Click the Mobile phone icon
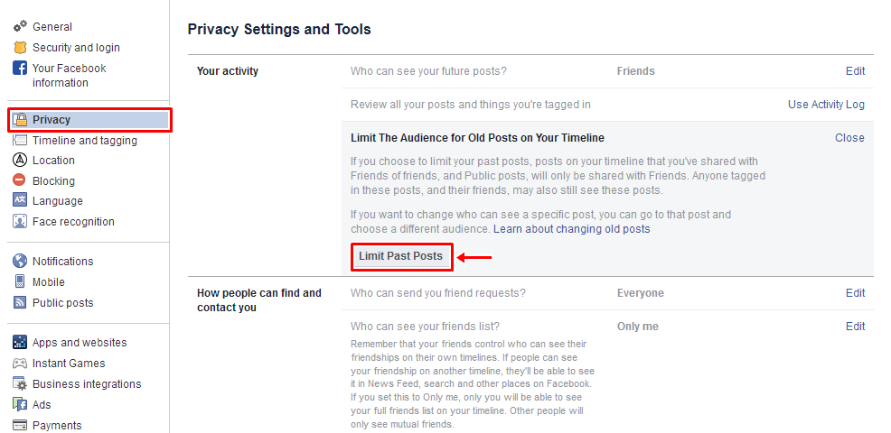The height and width of the screenshot is (433, 891). pyautogui.click(x=20, y=281)
